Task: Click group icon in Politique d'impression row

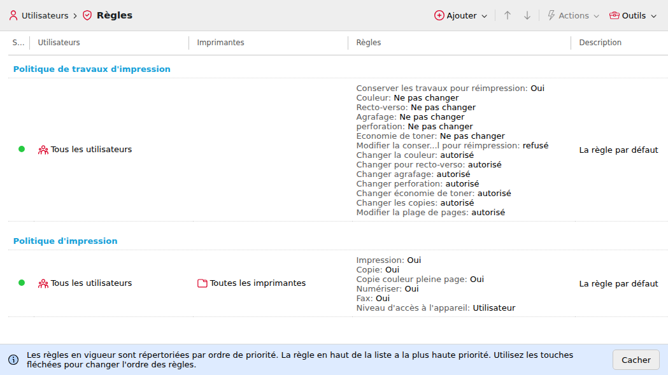Action: click(43, 283)
